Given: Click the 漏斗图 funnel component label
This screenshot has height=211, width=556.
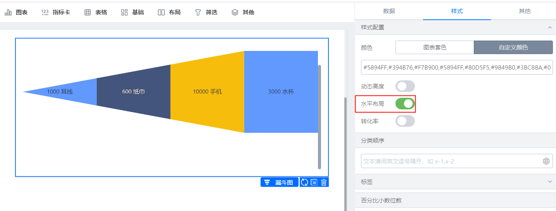Looking at the screenshot, I should pos(280,182).
